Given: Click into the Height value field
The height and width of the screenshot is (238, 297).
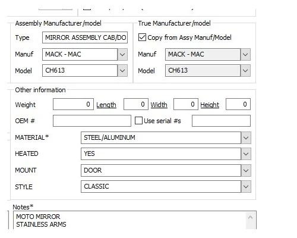Looking at the screenshot, I should tap(238, 104).
